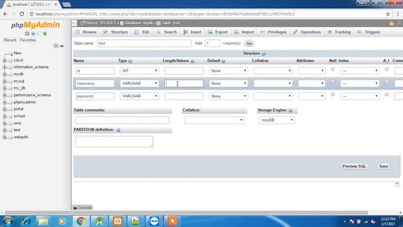Viewport: 403px width, 227px height.
Task: Open Collation dropdown for Username row
Action: tap(273, 83)
